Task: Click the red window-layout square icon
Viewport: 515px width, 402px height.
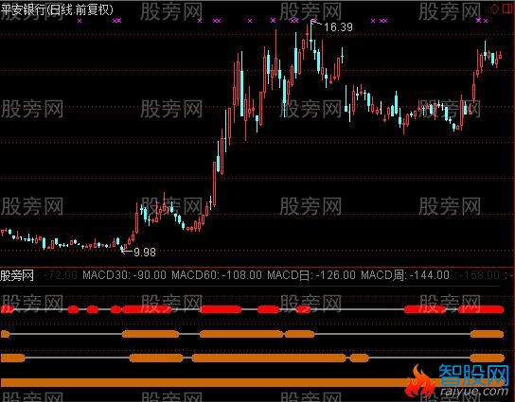Action: [507, 9]
